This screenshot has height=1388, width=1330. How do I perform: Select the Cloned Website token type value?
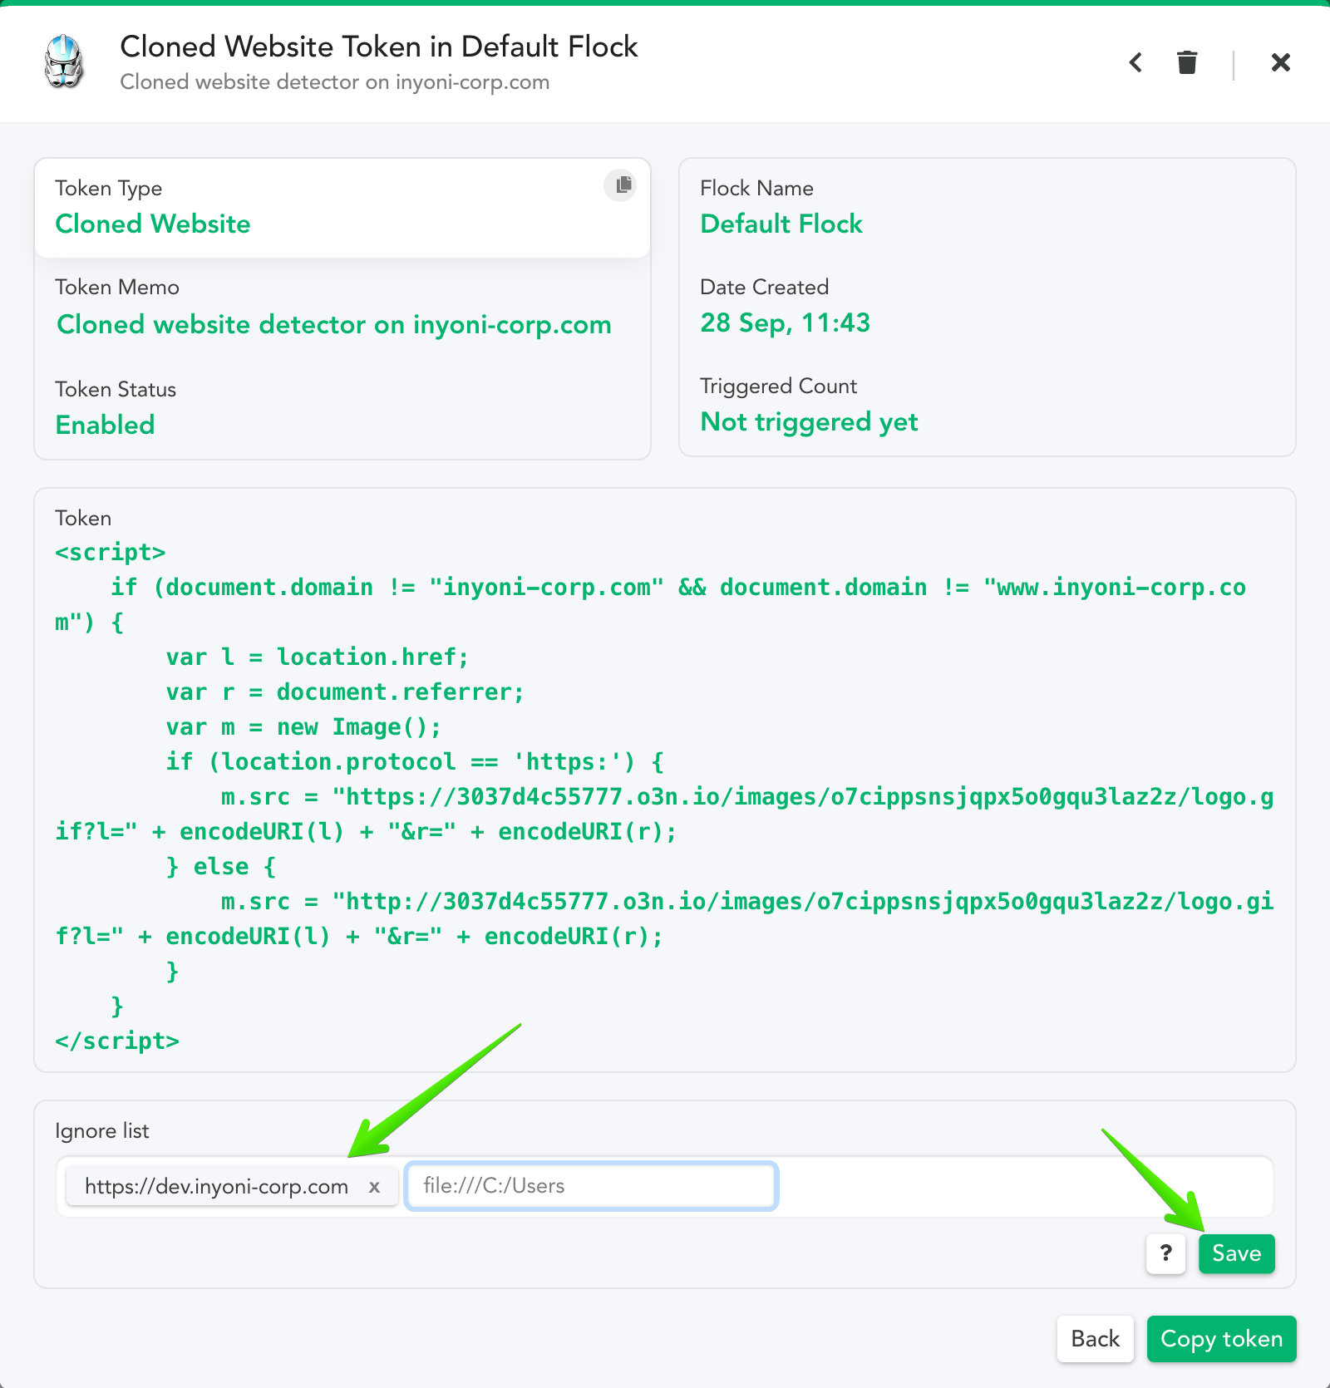[153, 224]
